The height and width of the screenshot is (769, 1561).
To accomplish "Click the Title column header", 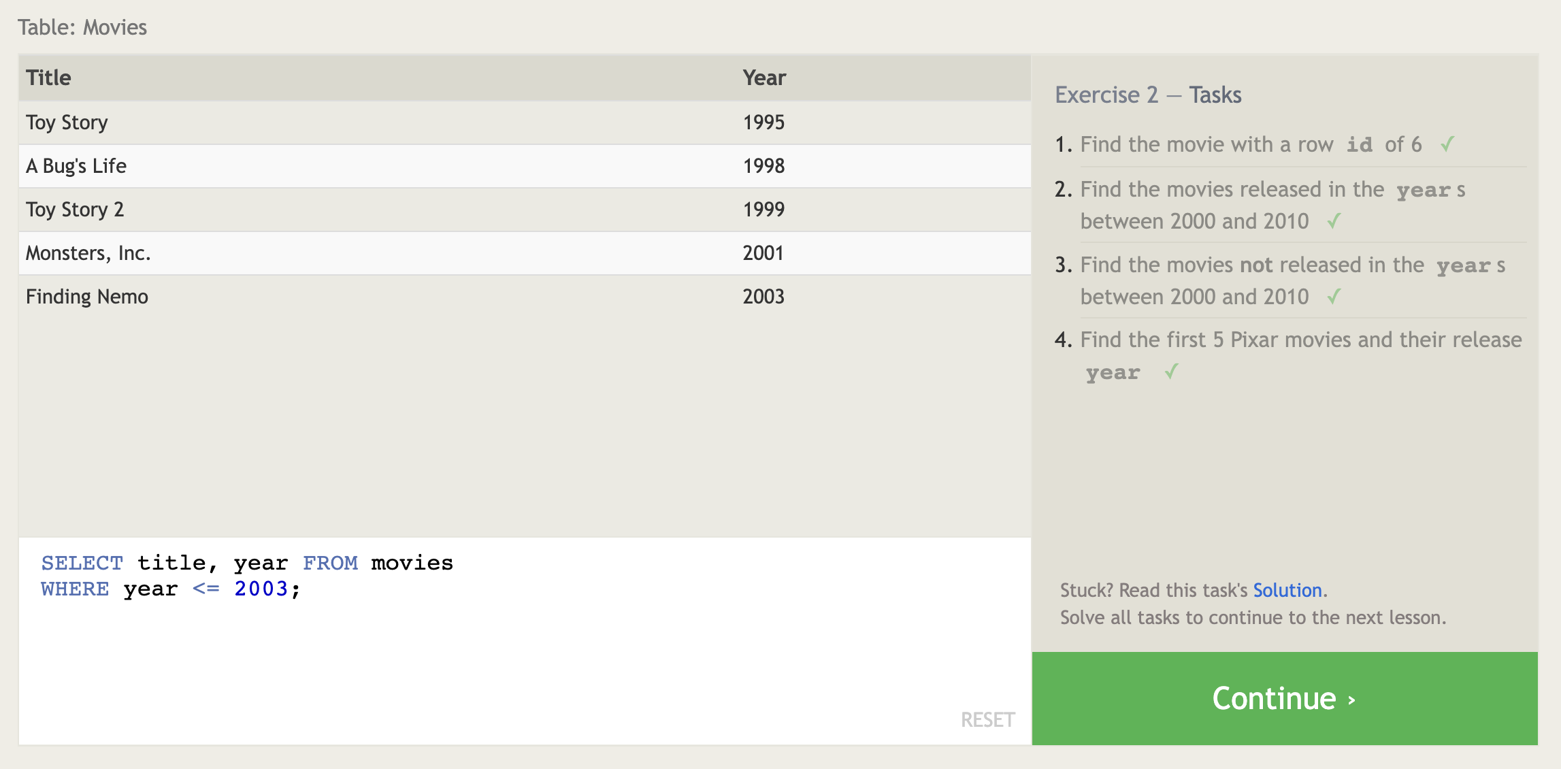I will click(x=49, y=78).
